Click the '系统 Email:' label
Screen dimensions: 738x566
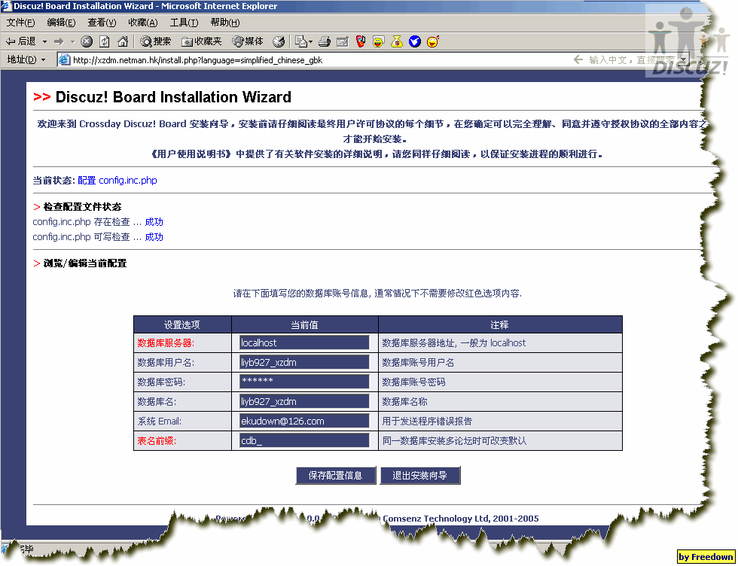pos(159,421)
